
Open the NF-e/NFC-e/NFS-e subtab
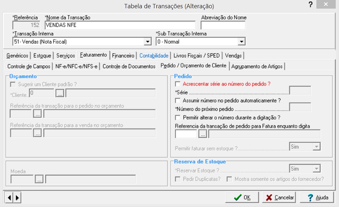76,66
